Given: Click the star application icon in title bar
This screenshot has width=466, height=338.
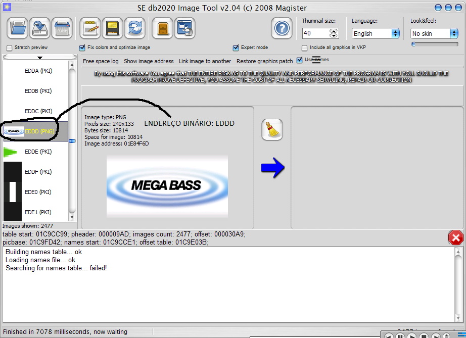Looking at the screenshot, I should click(7, 7).
